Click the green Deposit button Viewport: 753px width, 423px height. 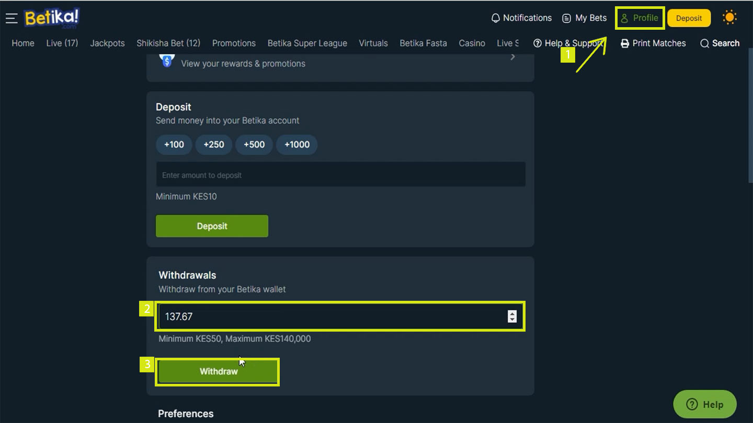tap(212, 226)
